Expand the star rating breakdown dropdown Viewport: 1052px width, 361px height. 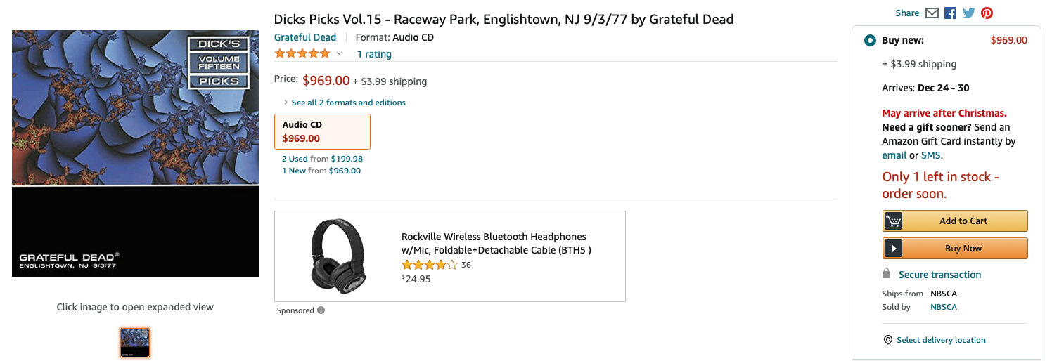tap(339, 54)
